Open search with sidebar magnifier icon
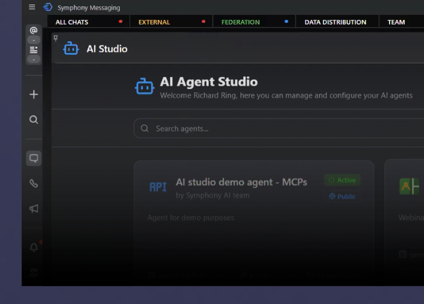This screenshot has height=304, width=424. [x=34, y=119]
